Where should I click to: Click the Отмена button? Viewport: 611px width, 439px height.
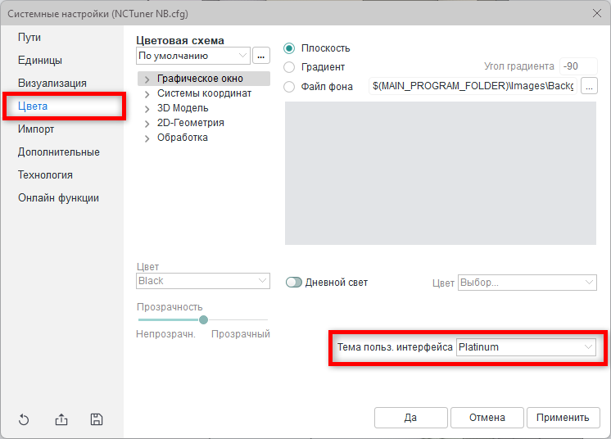487,418
